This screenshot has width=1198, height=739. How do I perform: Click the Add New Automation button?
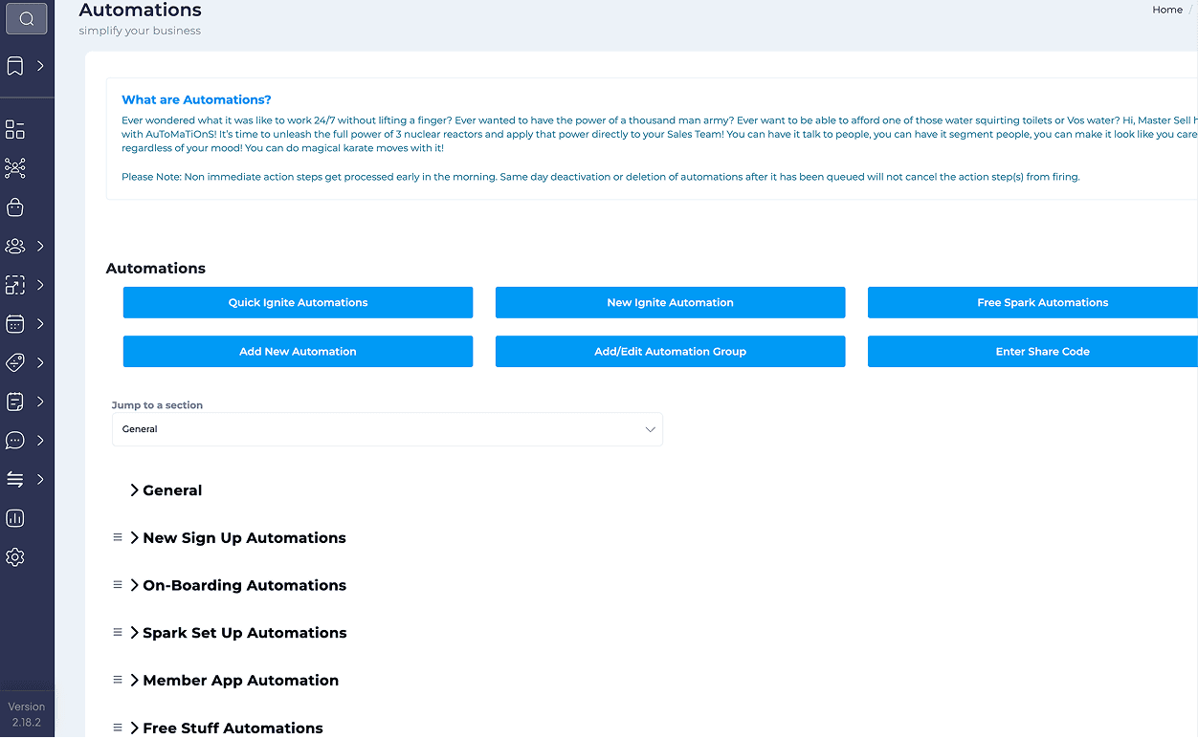pyautogui.click(x=298, y=352)
